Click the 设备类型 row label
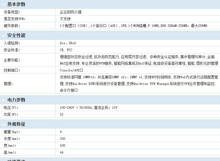 [11, 12]
